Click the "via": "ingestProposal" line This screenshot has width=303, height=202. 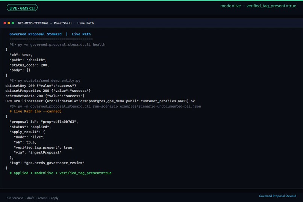(x=38, y=152)
